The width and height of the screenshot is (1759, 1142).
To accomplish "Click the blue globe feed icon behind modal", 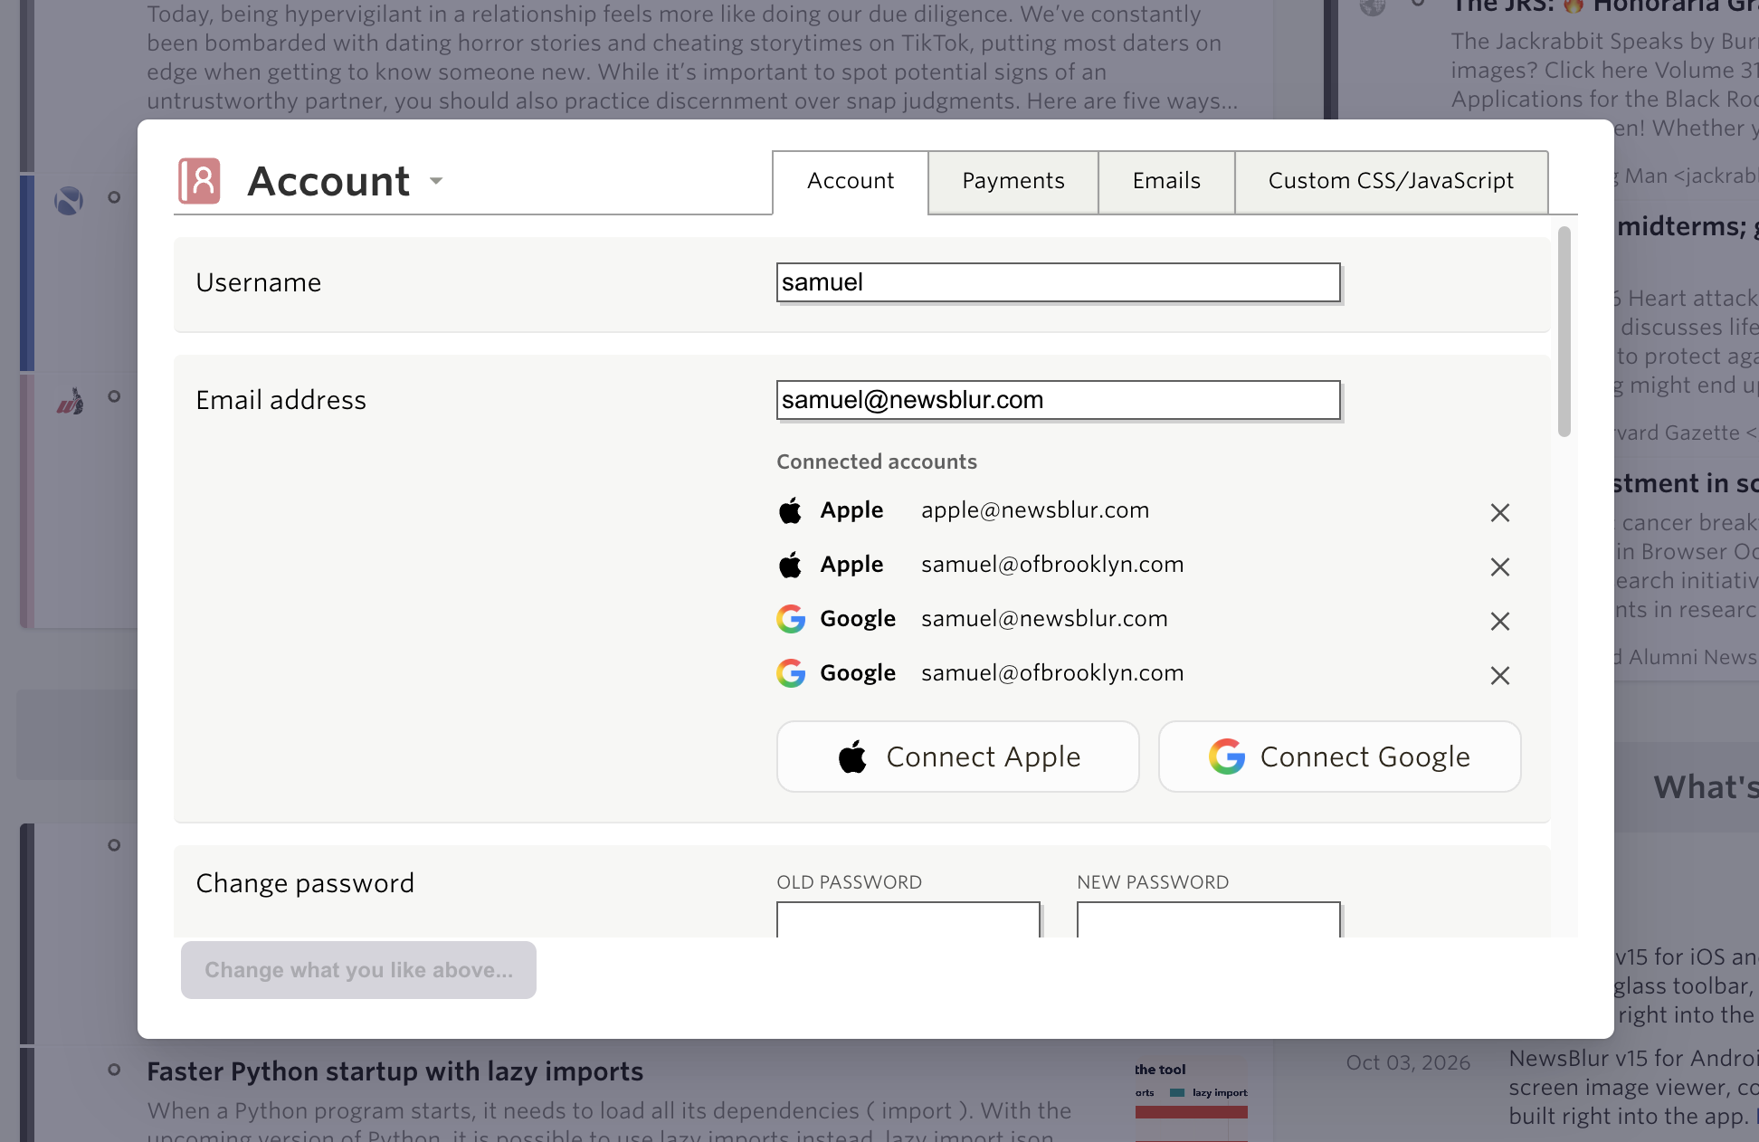I will click(69, 200).
